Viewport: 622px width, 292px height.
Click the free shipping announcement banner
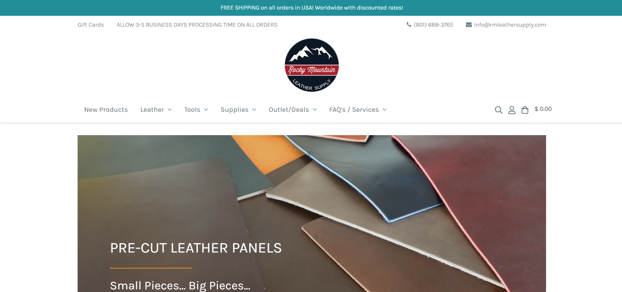coord(311,8)
